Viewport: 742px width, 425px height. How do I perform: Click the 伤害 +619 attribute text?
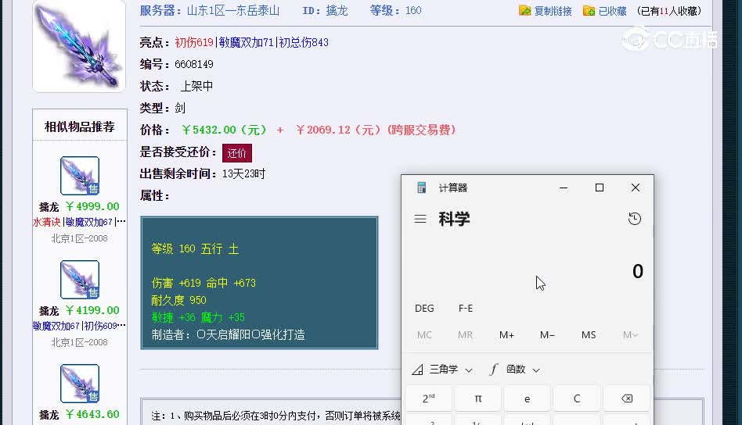point(176,283)
